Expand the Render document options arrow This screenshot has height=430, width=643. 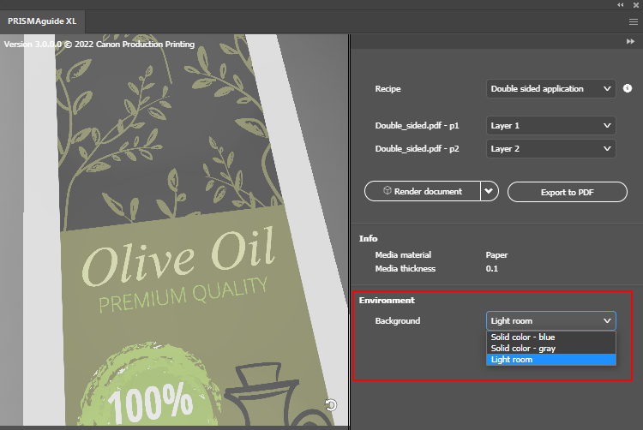[490, 191]
